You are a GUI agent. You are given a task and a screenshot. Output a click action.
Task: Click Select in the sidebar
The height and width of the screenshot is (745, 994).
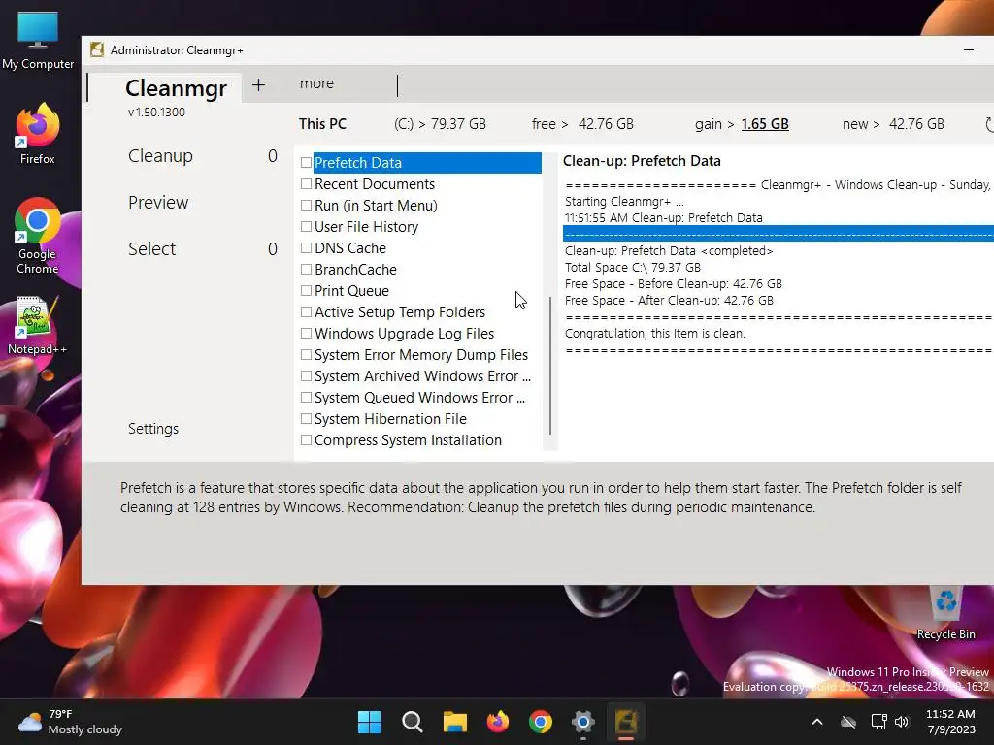[x=152, y=249]
